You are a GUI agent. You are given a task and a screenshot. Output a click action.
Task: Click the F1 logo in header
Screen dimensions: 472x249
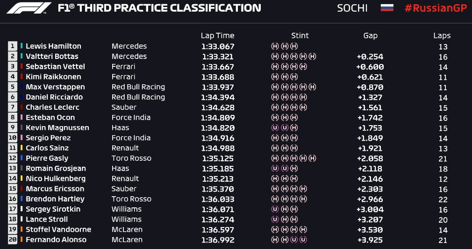point(29,8)
